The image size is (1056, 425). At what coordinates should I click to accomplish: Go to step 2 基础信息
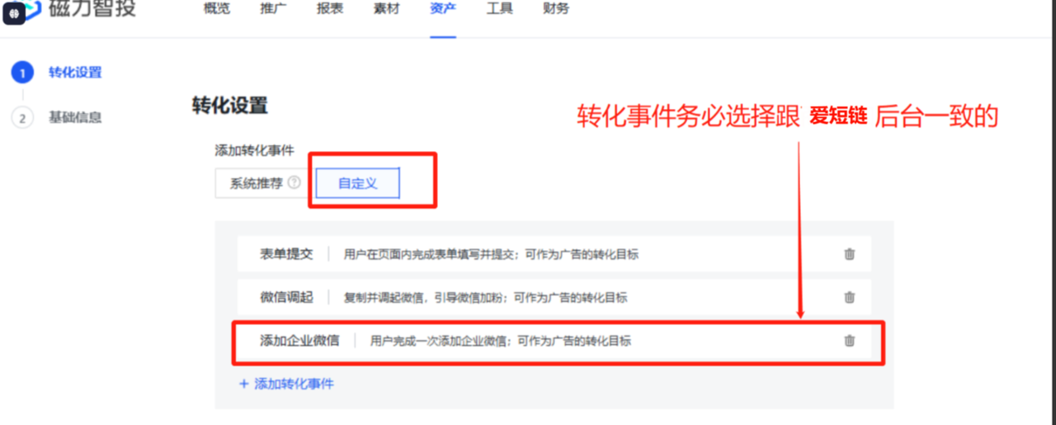[x=74, y=117]
